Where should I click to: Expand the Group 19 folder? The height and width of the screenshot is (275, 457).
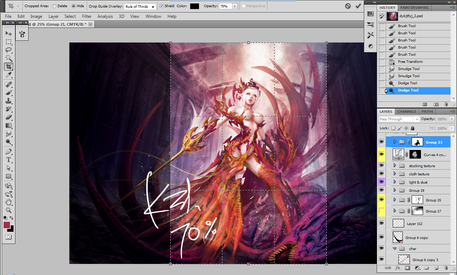[x=395, y=190]
